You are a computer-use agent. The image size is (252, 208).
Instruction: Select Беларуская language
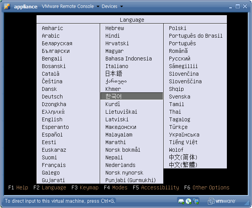click(57, 43)
